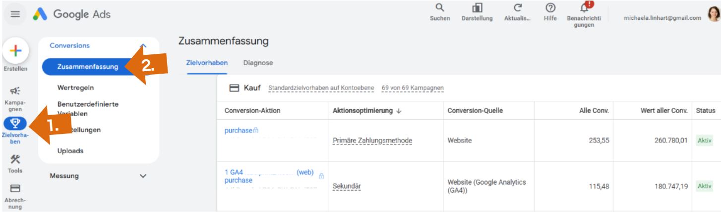This screenshot has height=212, width=721.
Task: Open the user profile avatar
Action: 714,14
